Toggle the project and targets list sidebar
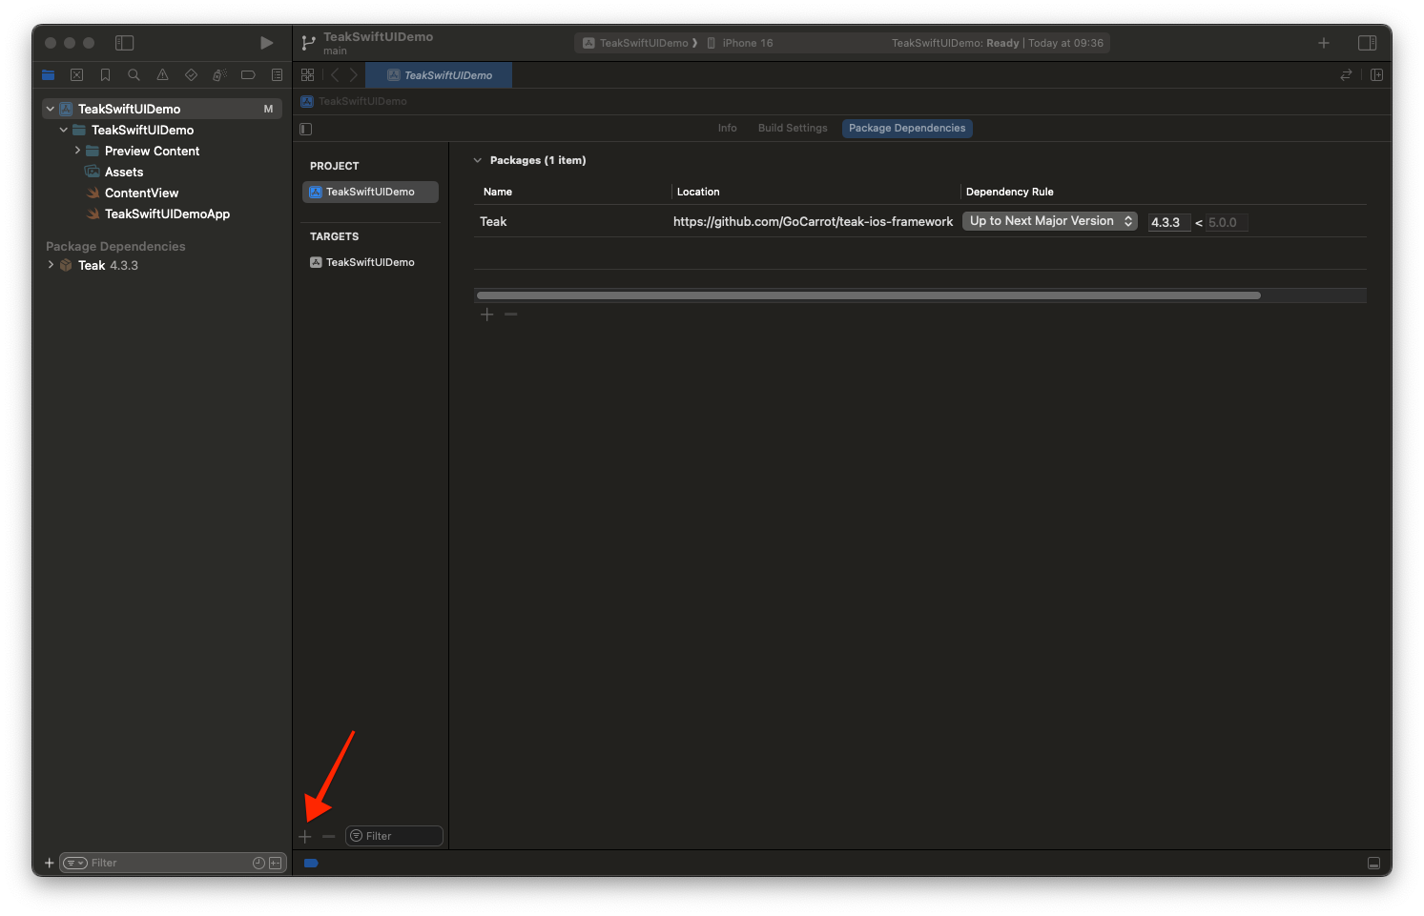This screenshot has width=1424, height=916. (306, 129)
